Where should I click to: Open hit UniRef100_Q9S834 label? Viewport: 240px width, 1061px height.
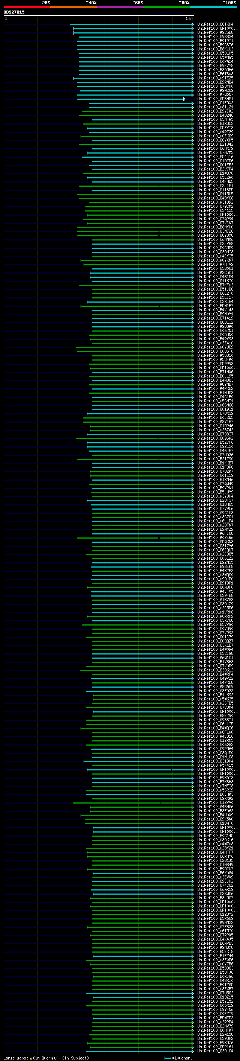point(215,37)
